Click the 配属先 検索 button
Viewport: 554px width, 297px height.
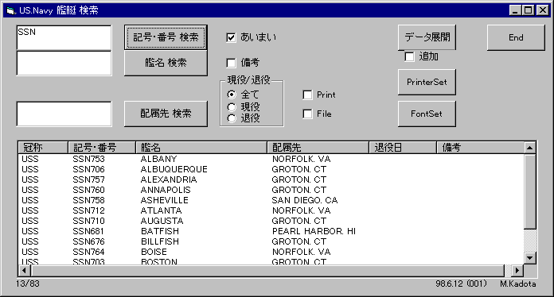pos(166,114)
